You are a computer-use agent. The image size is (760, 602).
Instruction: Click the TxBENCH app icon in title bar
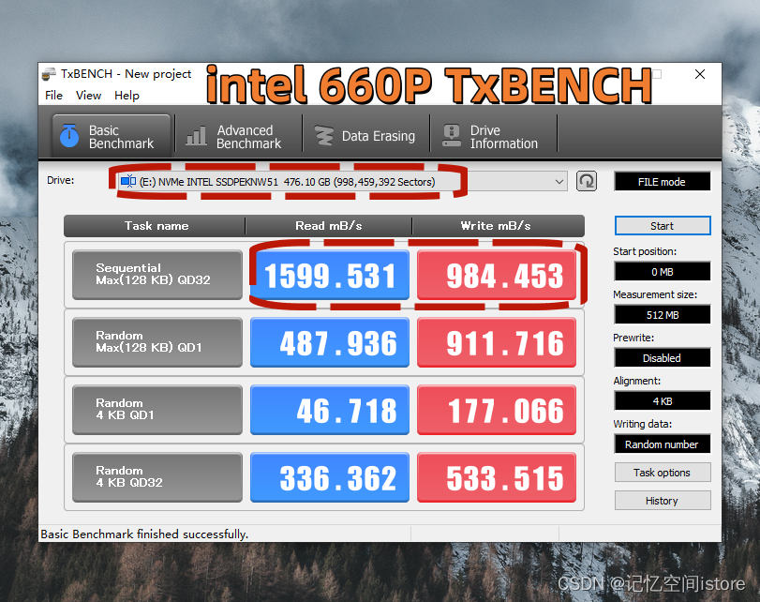(49, 74)
